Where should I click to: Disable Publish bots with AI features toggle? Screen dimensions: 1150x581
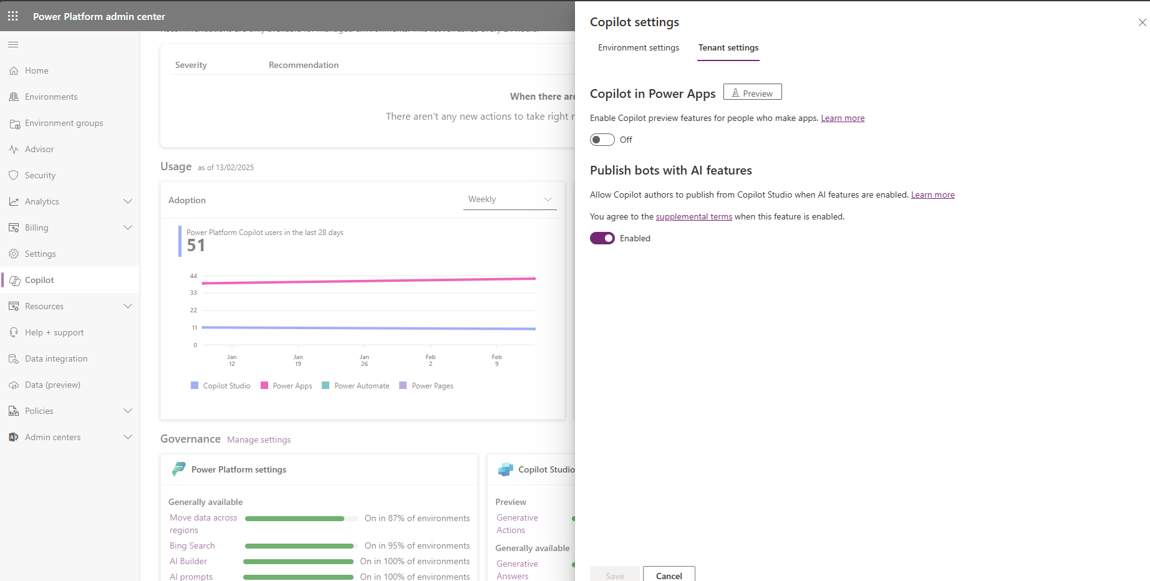point(602,238)
